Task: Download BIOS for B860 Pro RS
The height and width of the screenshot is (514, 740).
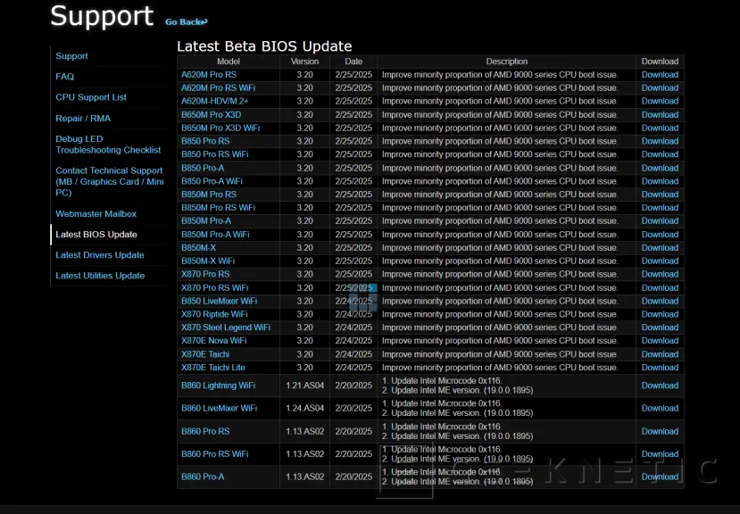Action: pyautogui.click(x=660, y=431)
